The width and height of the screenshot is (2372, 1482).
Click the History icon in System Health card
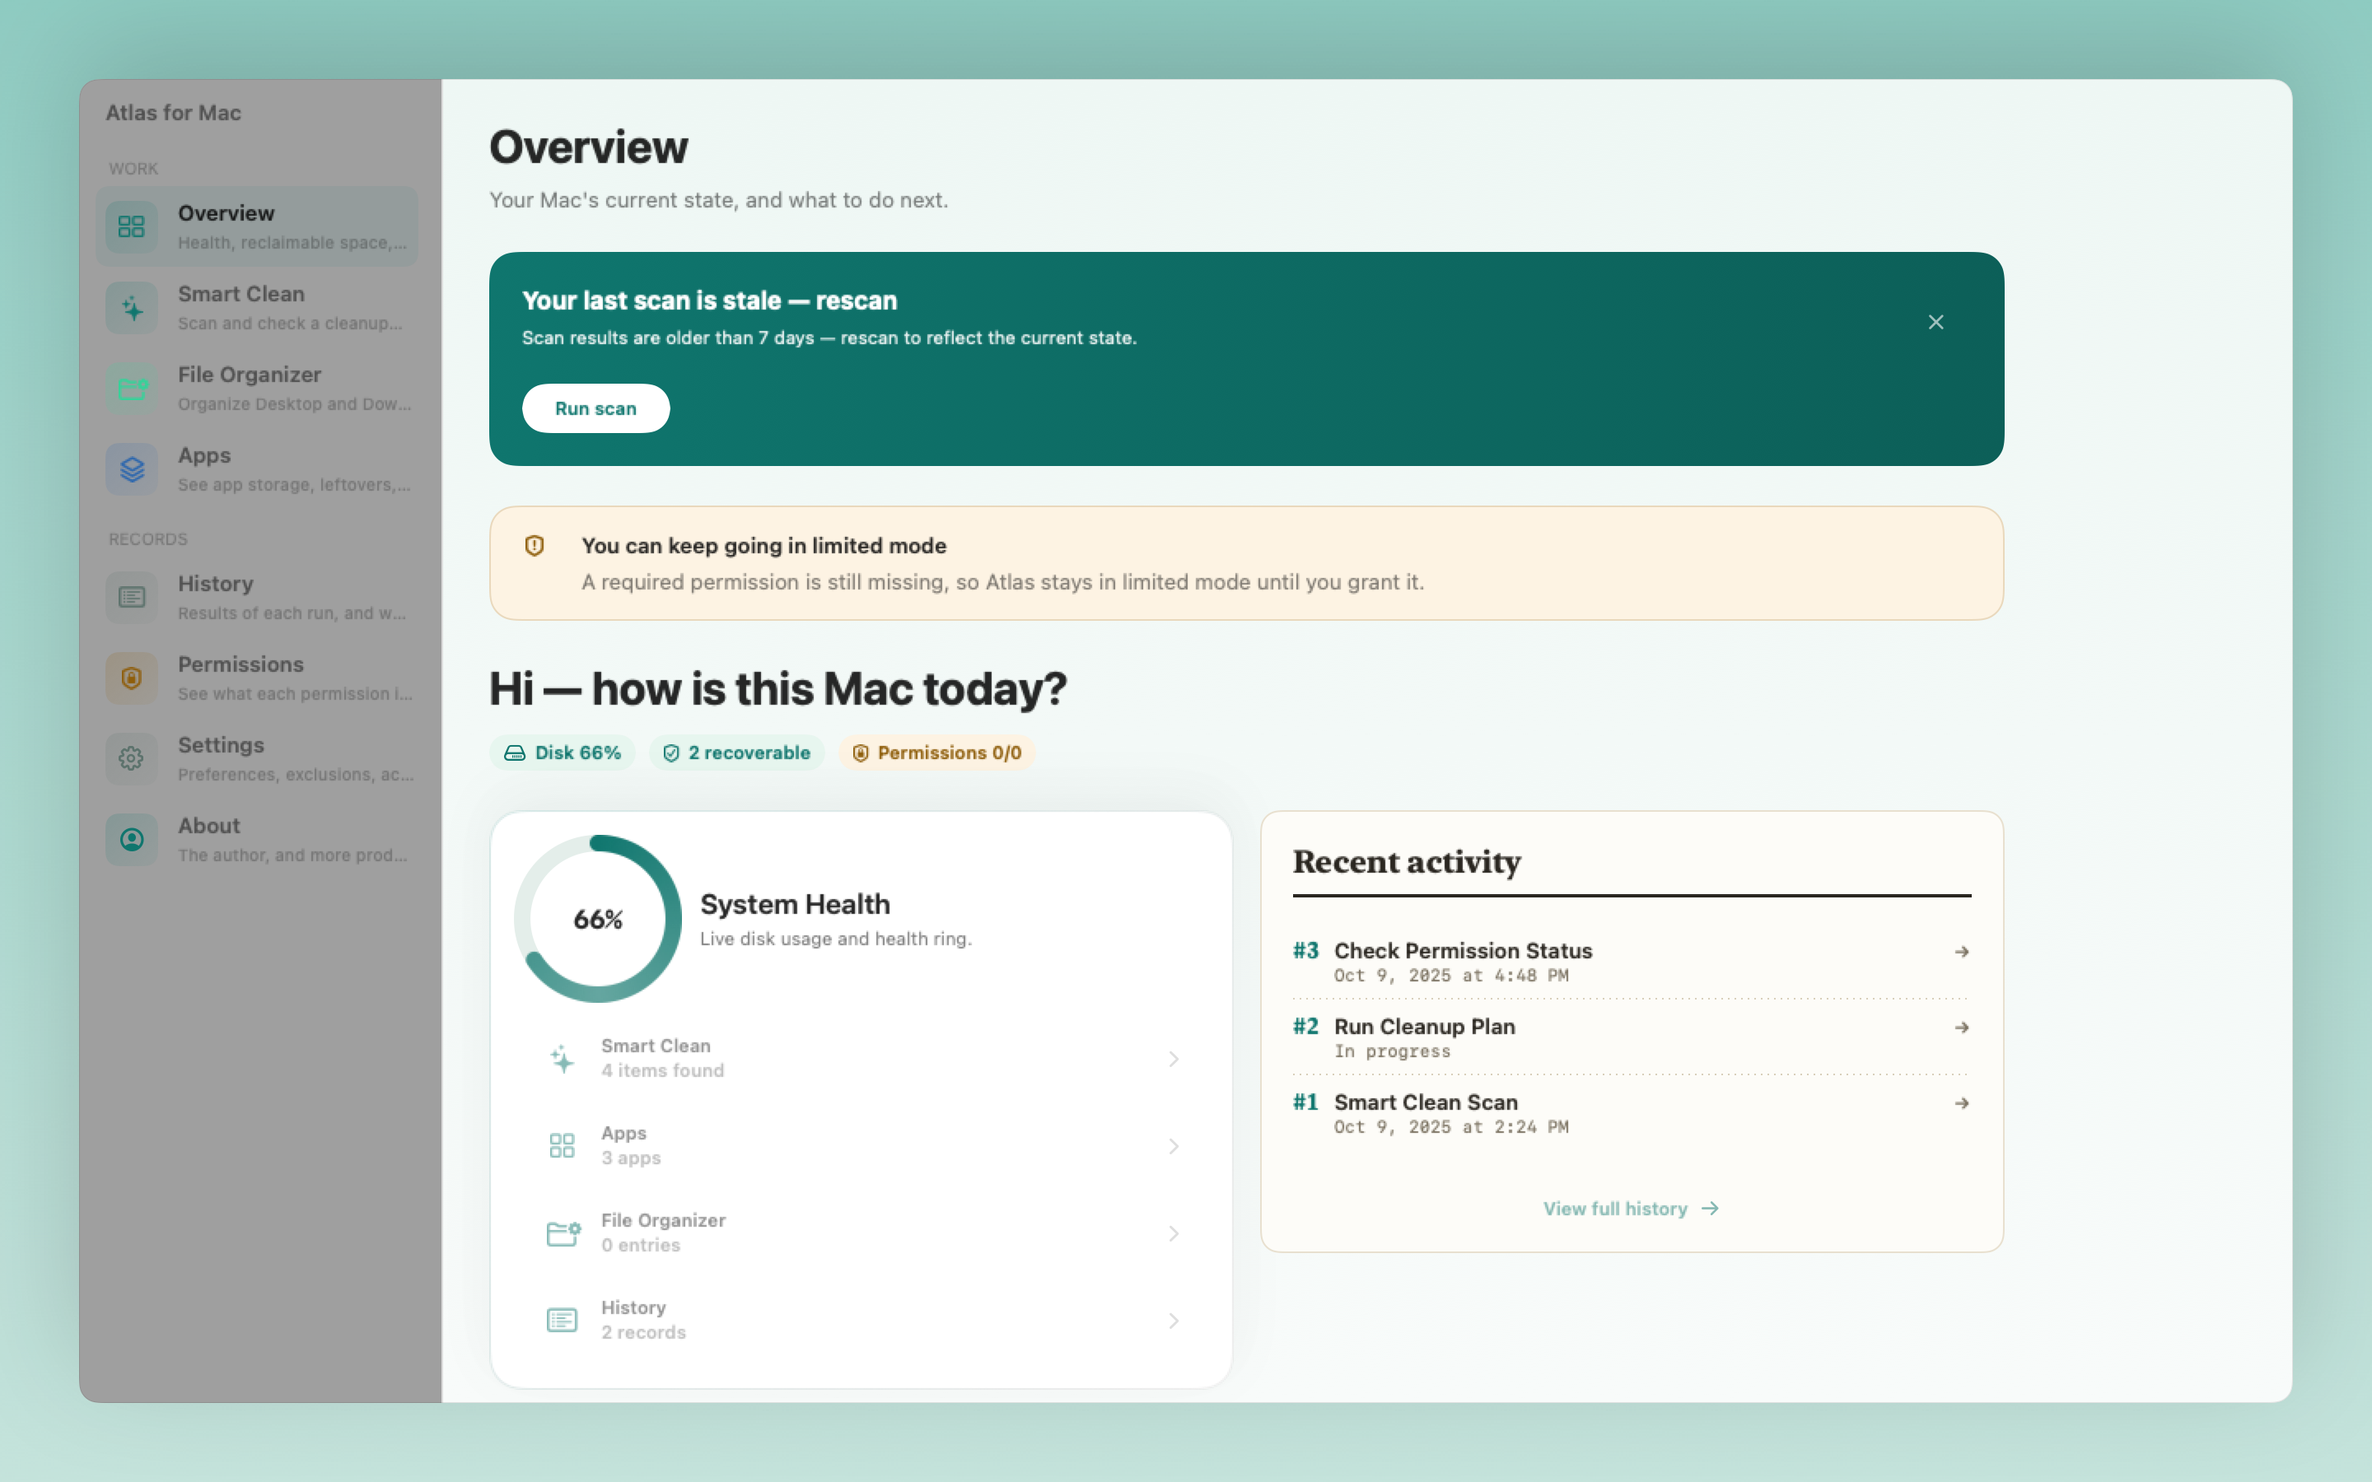point(562,1321)
